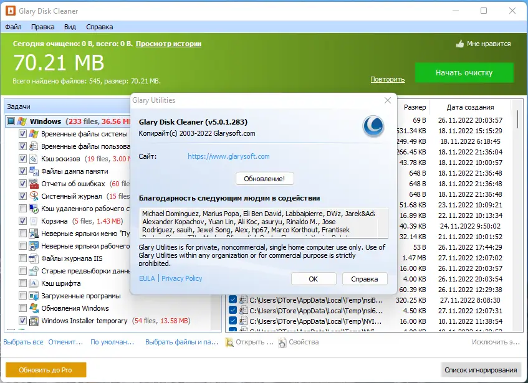Click the Glary Disk Cleaner app logo in title bar

click(x=11, y=11)
